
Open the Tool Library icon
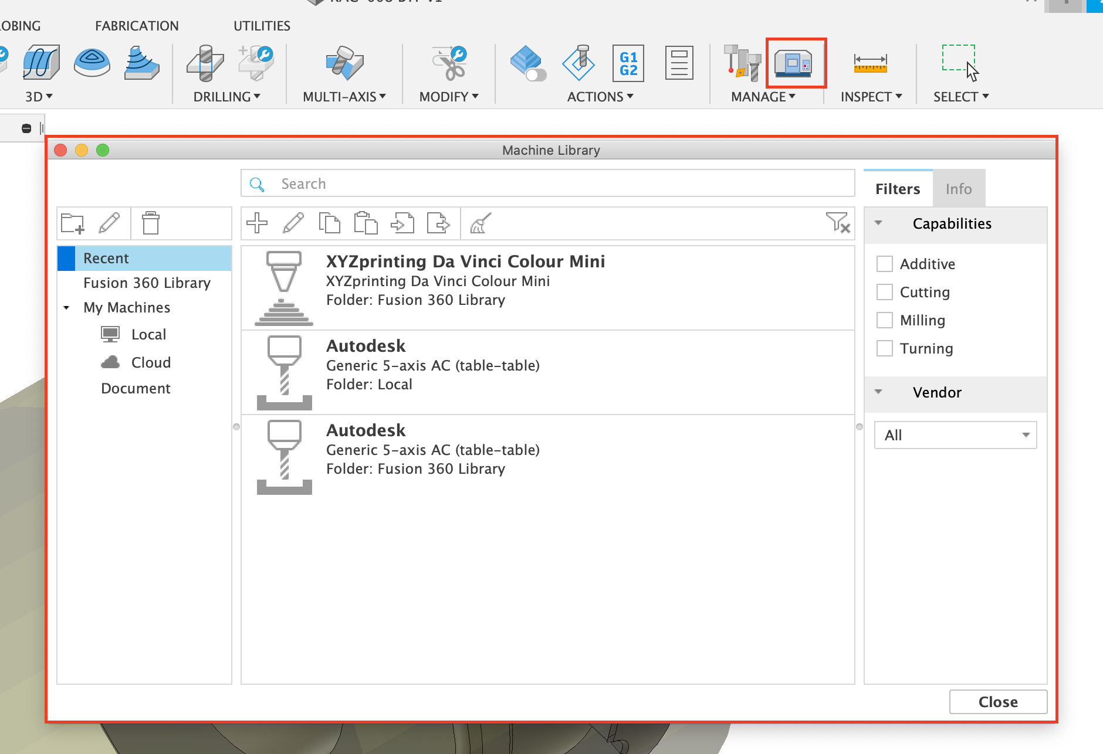[742, 63]
